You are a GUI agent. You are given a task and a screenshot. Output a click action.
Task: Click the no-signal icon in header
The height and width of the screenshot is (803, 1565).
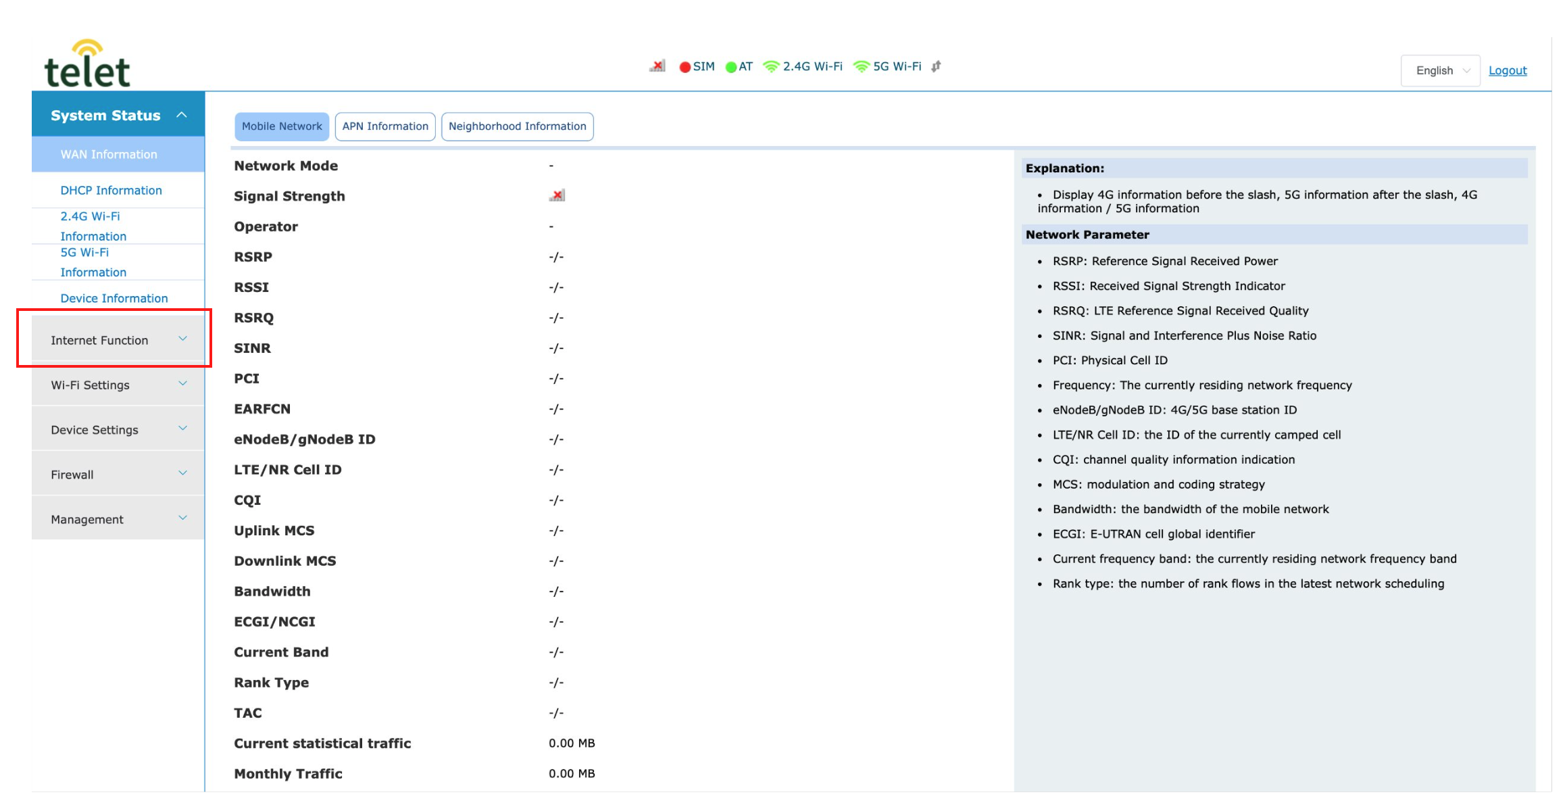657,66
